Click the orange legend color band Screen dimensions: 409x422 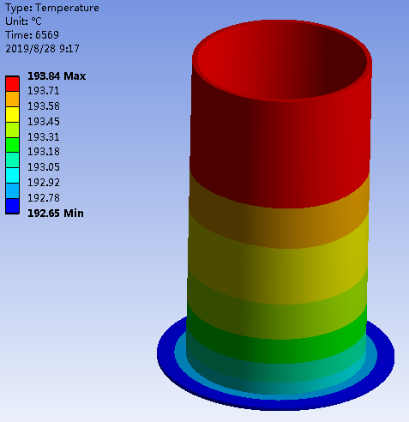click(12, 99)
